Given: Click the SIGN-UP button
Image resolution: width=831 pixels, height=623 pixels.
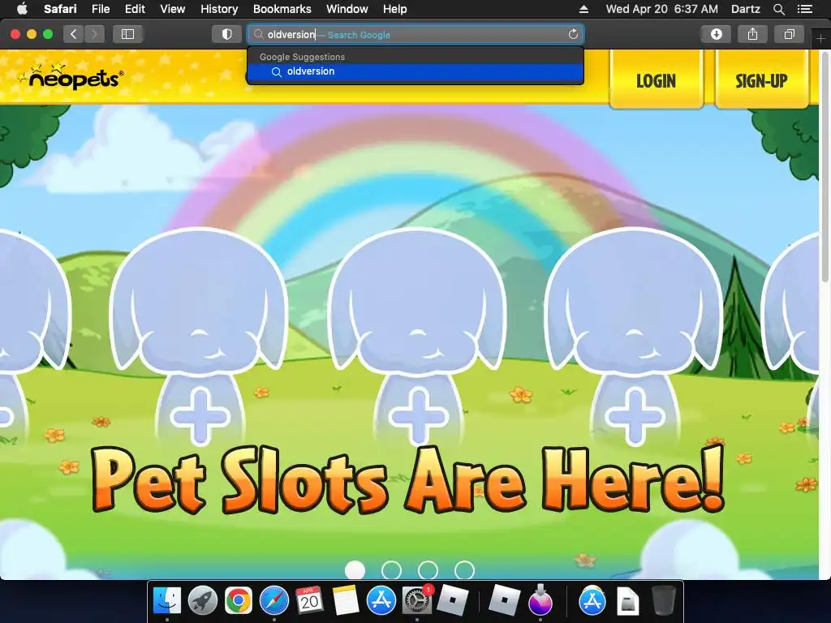Looking at the screenshot, I should 761,80.
